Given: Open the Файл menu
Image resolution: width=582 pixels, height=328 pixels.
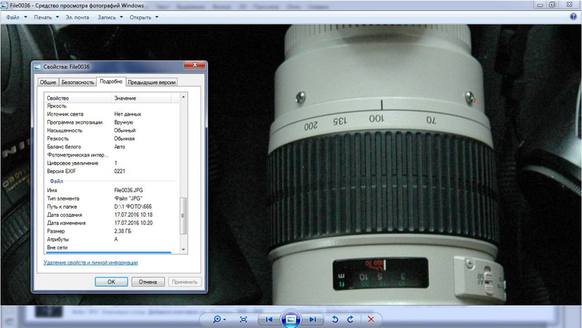Looking at the screenshot, I should coord(12,17).
